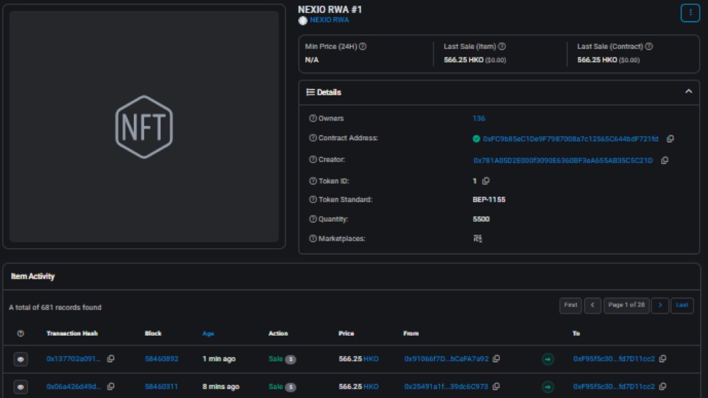Click the 'A total of 681 records found' text
Screen dimensions: 708x398
pos(55,307)
